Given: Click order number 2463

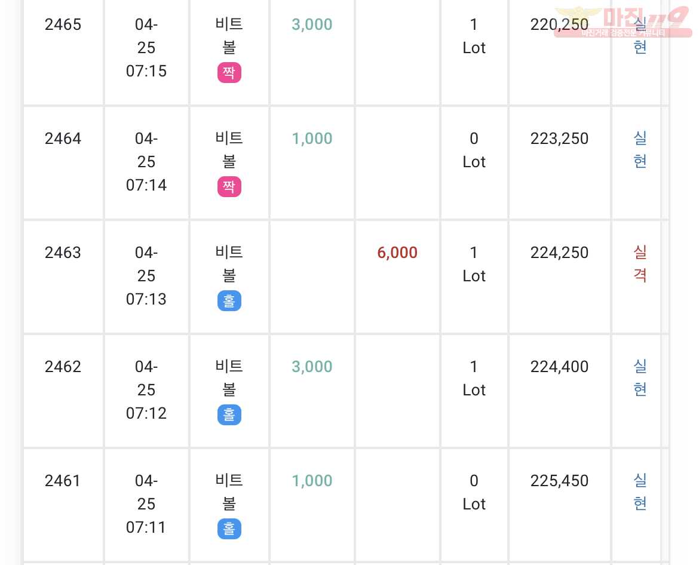Looking at the screenshot, I should [63, 253].
